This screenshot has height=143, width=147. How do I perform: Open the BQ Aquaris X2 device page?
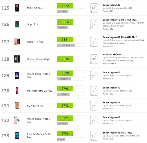point(35,106)
